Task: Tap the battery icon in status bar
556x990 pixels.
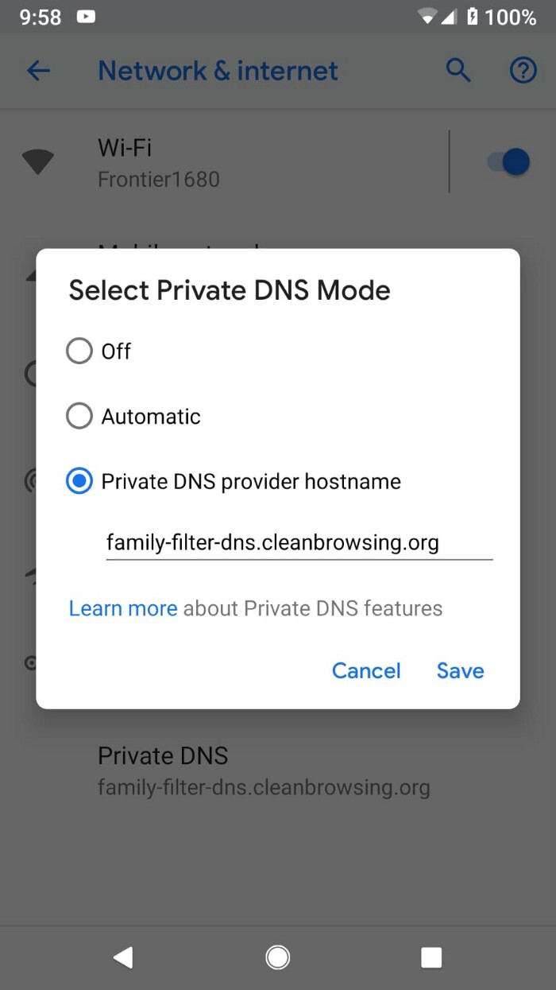Action: [x=473, y=17]
